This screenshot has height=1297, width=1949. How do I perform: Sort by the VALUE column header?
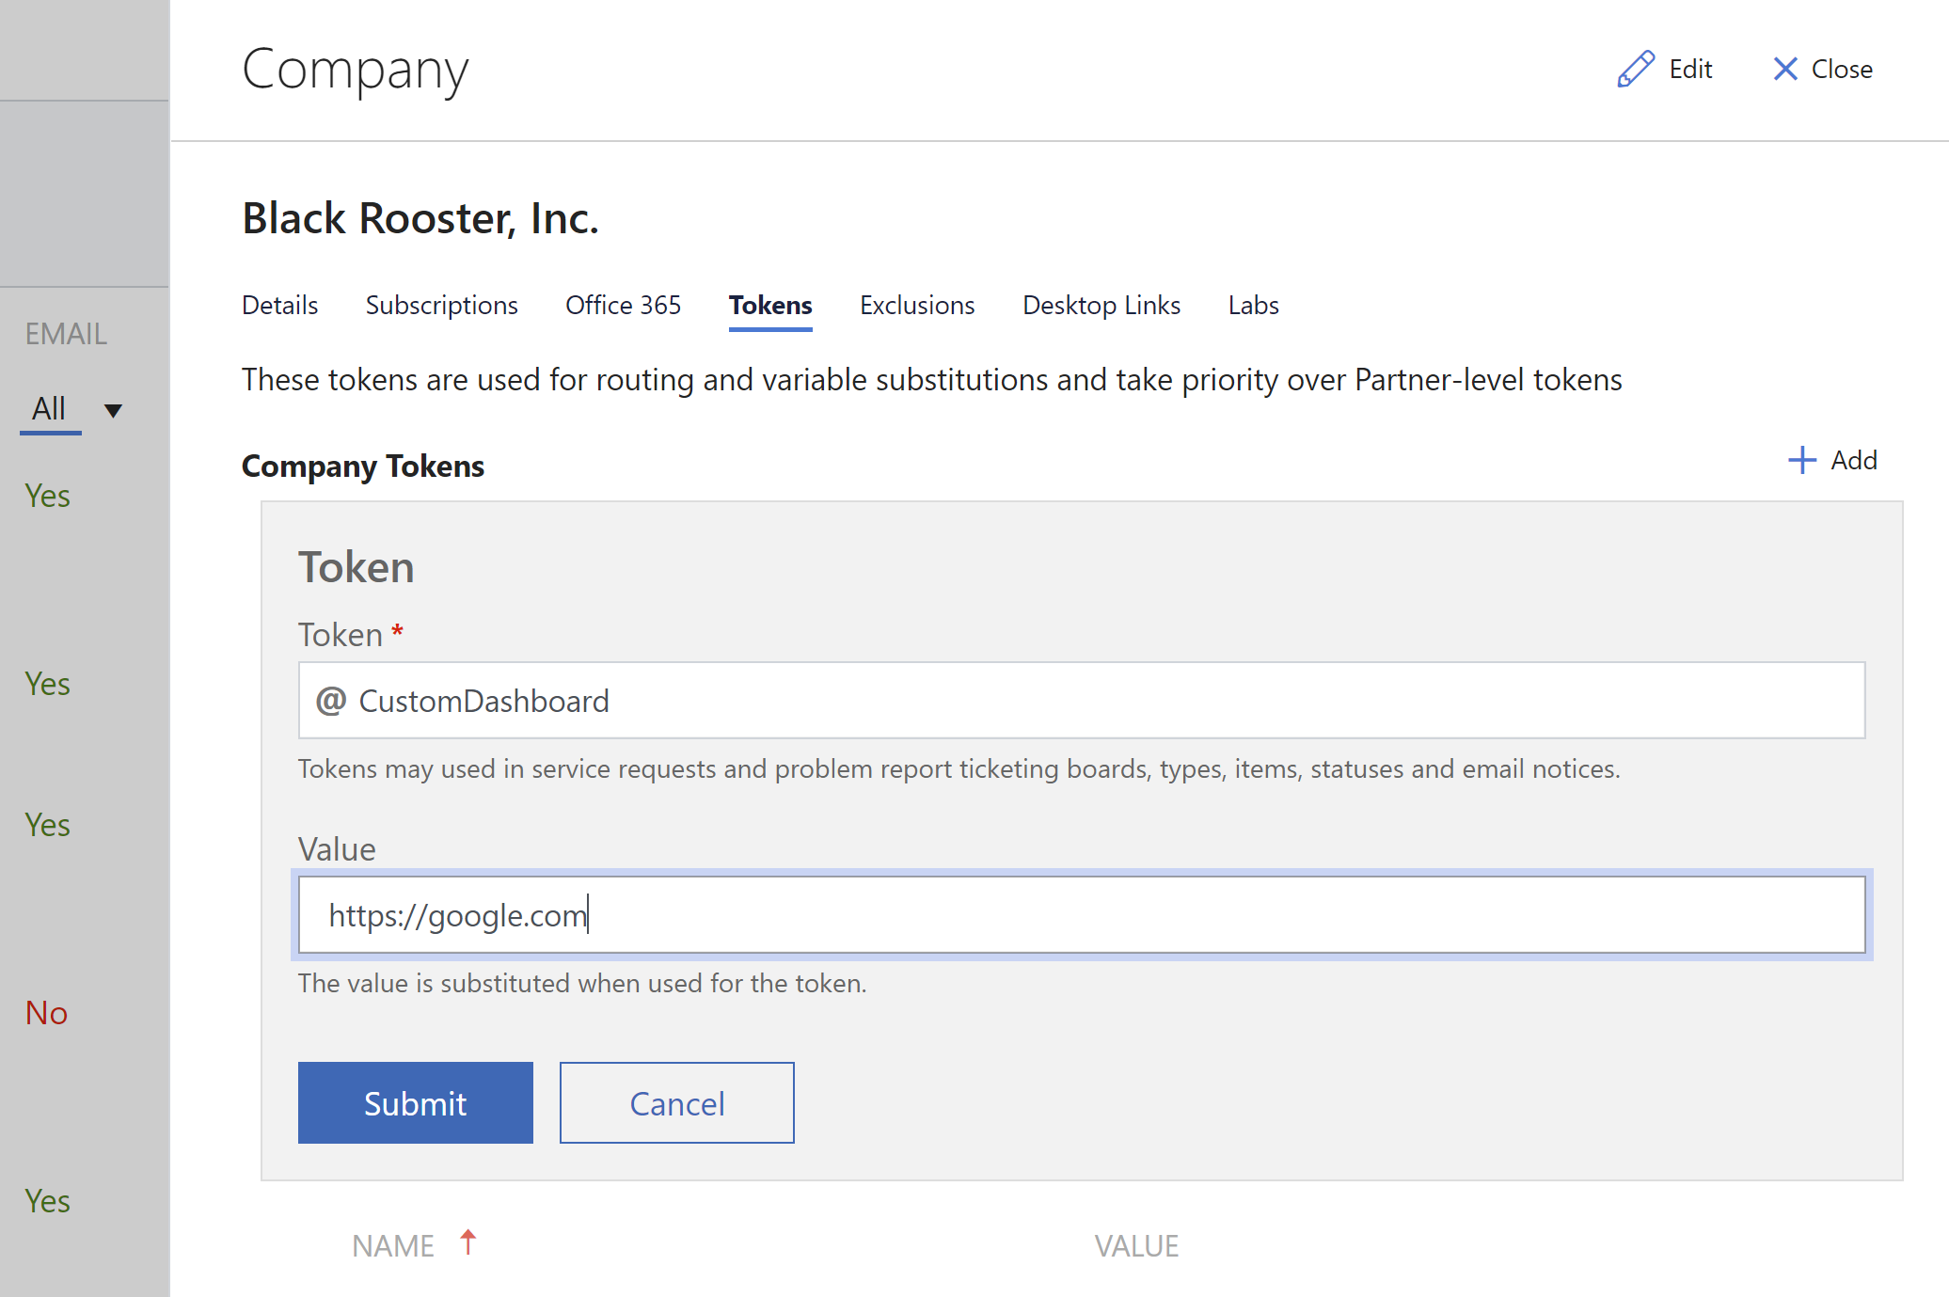[x=1136, y=1245]
